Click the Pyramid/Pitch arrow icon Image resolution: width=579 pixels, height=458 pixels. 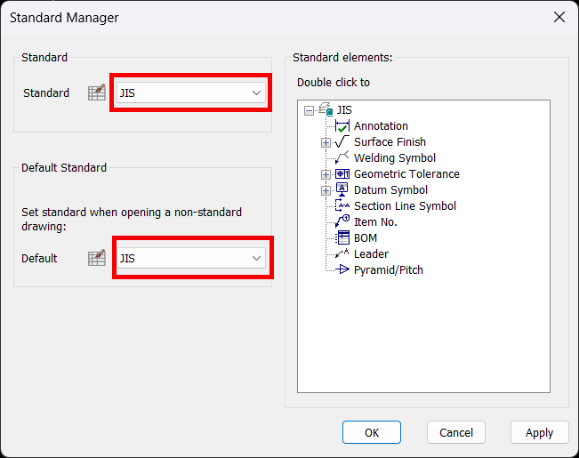pos(342,269)
